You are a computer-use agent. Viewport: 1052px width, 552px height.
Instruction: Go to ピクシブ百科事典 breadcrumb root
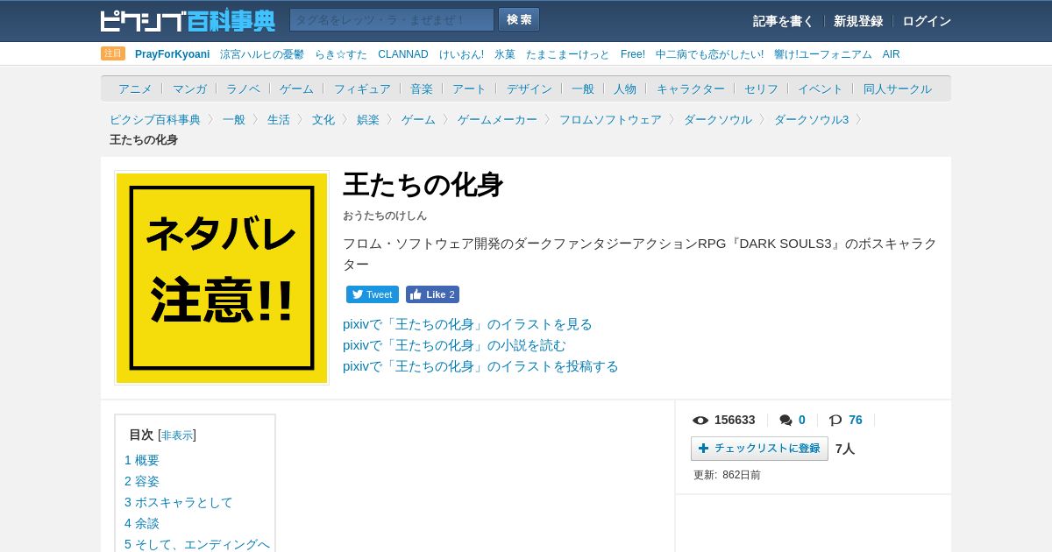tap(155, 119)
